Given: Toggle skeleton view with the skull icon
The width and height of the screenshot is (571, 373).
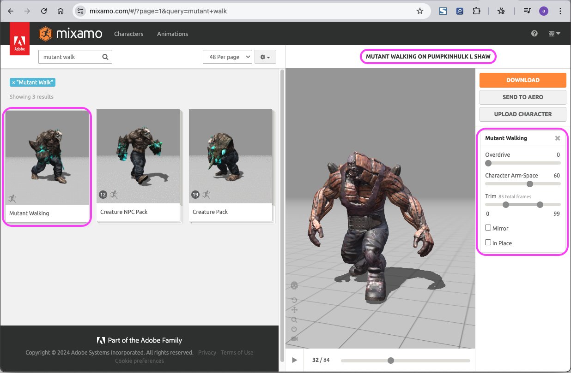Looking at the screenshot, I should [294, 286].
